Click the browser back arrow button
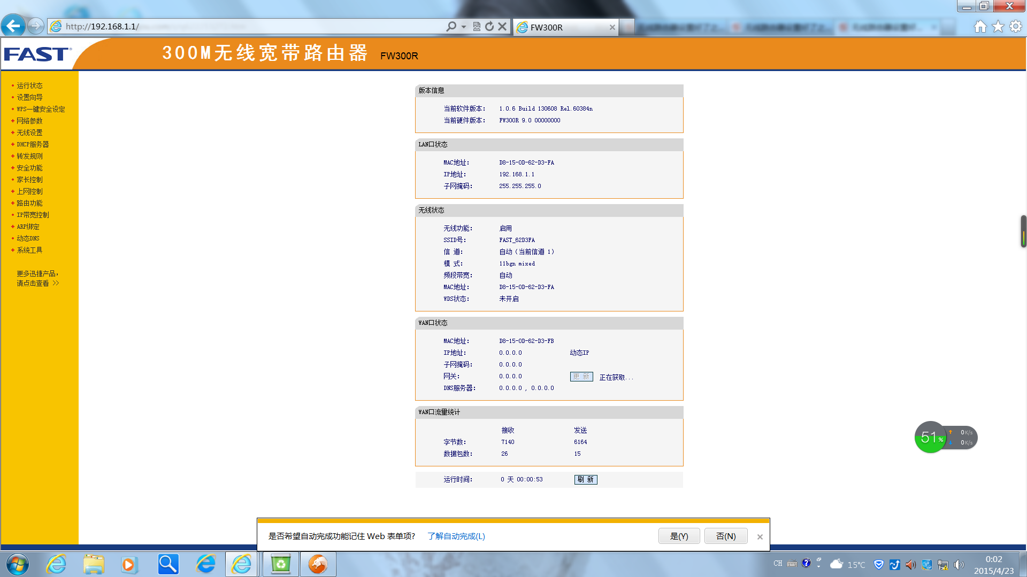This screenshot has width=1027, height=577. (x=13, y=25)
